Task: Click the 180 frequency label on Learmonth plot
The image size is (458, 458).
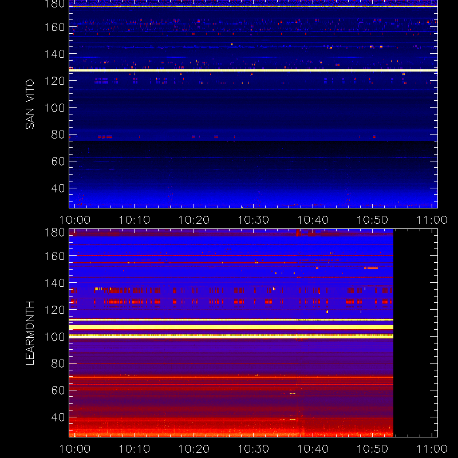Action: (54, 232)
